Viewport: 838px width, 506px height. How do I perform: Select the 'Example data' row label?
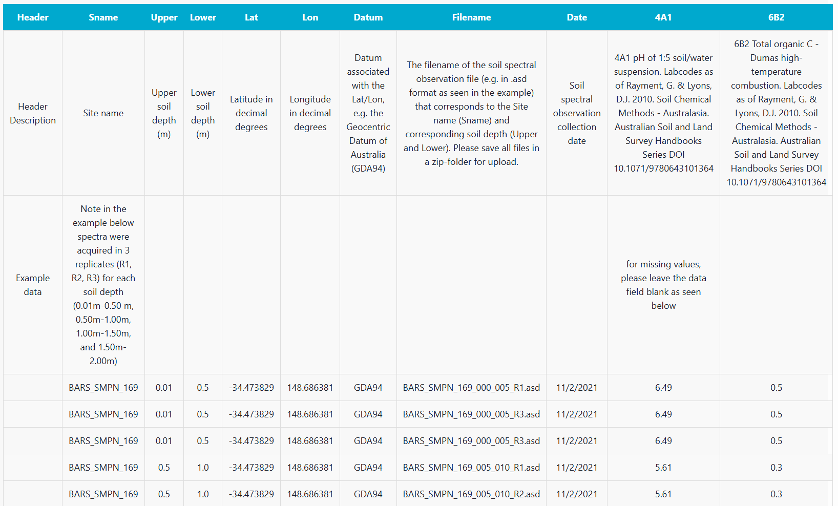tap(33, 285)
